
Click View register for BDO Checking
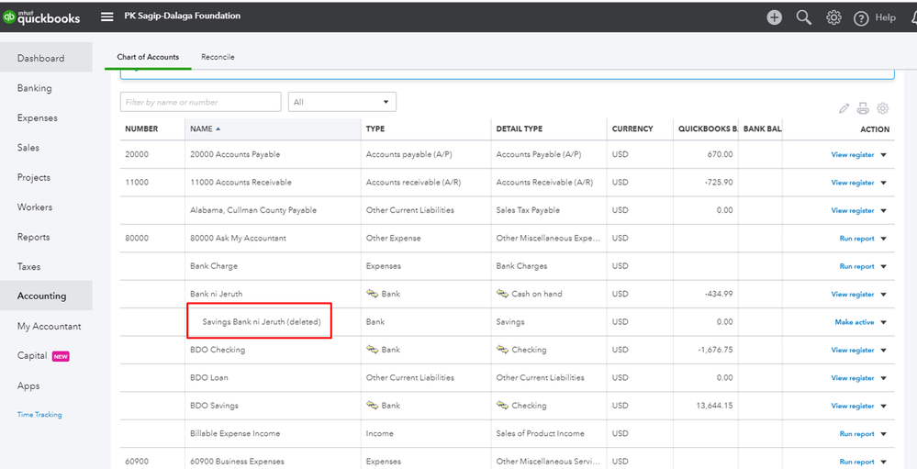[x=852, y=350]
